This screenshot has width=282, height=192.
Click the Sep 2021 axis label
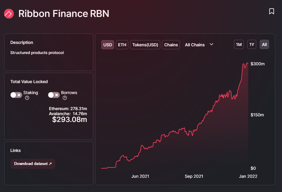[x=194, y=176]
